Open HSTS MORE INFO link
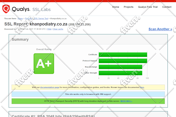The height and width of the screenshot is (117, 176). (x=126, y=101)
